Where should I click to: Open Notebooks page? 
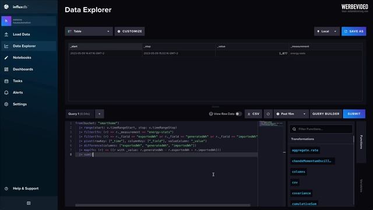pos(29,58)
